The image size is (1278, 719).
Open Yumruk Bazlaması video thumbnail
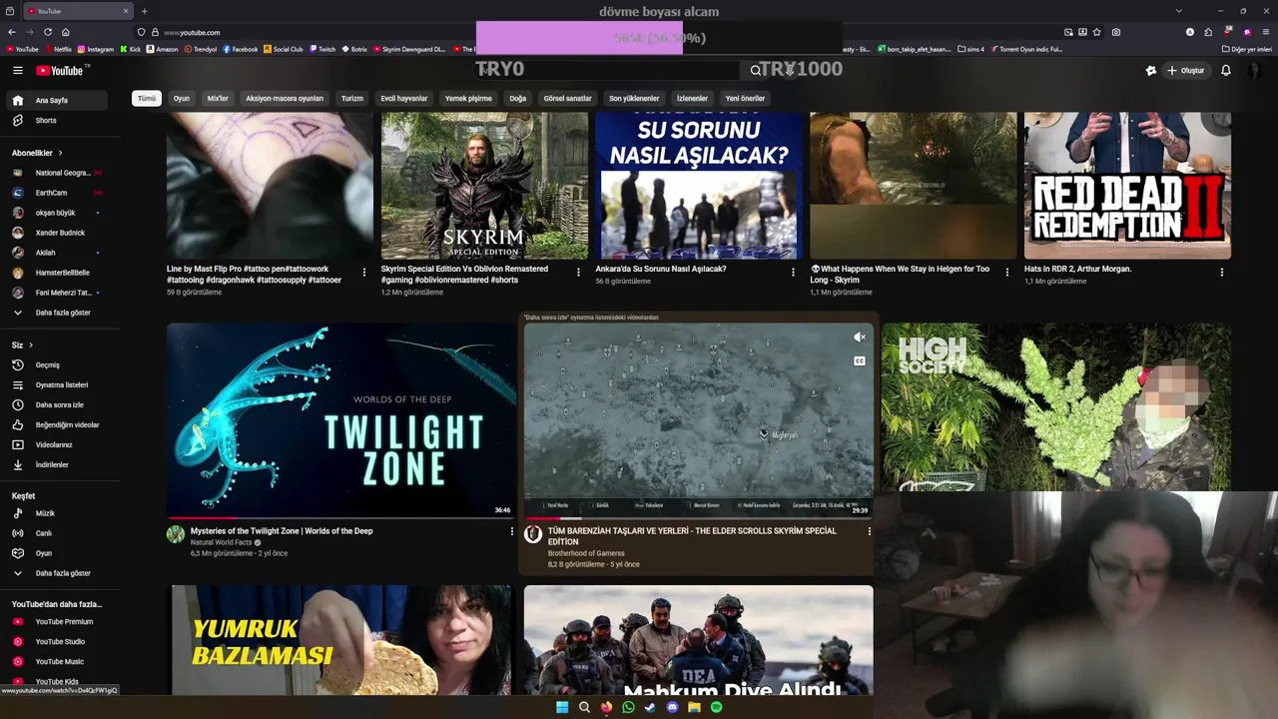point(341,640)
